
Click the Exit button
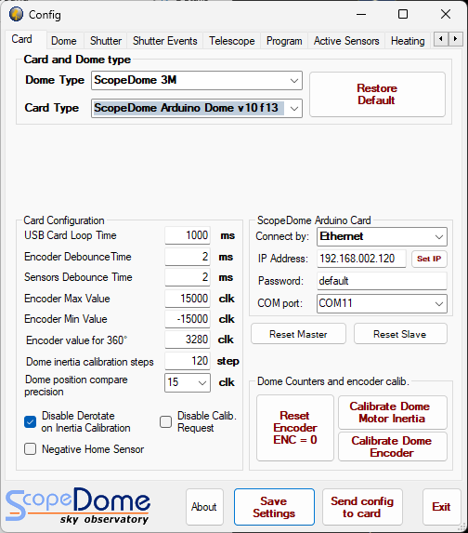pos(442,507)
